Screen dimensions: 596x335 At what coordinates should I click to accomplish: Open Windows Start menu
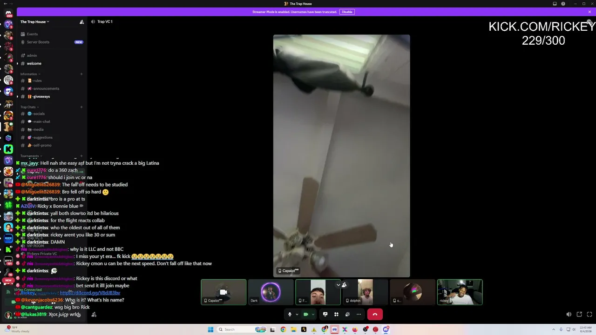210,329
